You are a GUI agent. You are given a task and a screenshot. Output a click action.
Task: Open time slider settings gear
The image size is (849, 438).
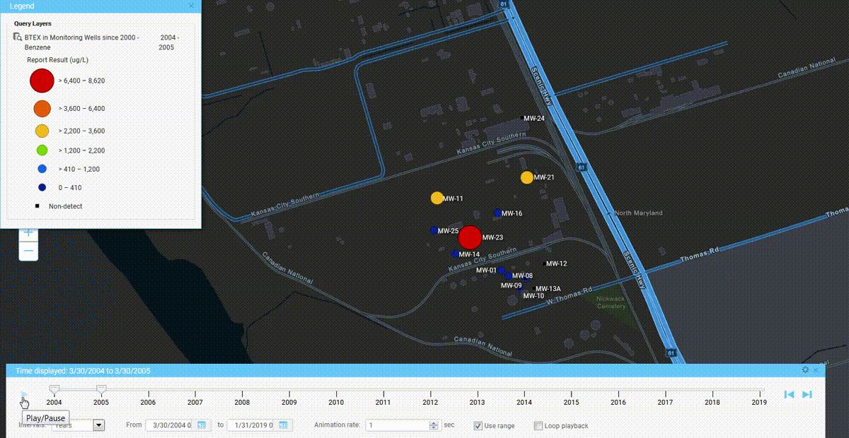pos(805,370)
